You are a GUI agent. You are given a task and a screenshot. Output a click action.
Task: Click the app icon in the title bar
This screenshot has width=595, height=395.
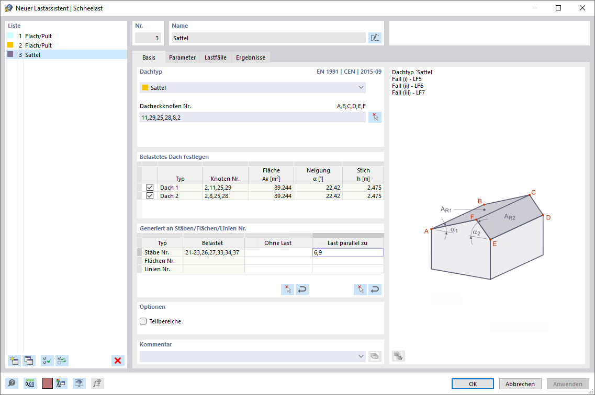click(8, 8)
